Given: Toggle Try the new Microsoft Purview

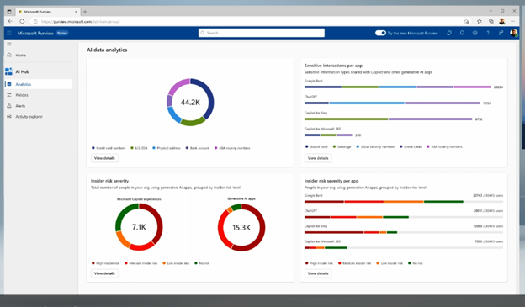Looking at the screenshot, I should pyautogui.click(x=380, y=33).
